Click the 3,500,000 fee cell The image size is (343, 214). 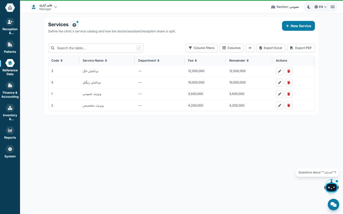pyautogui.click(x=196, y=94)
